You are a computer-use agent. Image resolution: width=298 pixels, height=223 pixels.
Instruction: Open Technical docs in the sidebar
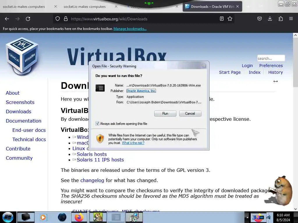tap(29, 139)
